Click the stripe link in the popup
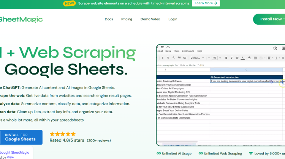 (x=10, y=157)
